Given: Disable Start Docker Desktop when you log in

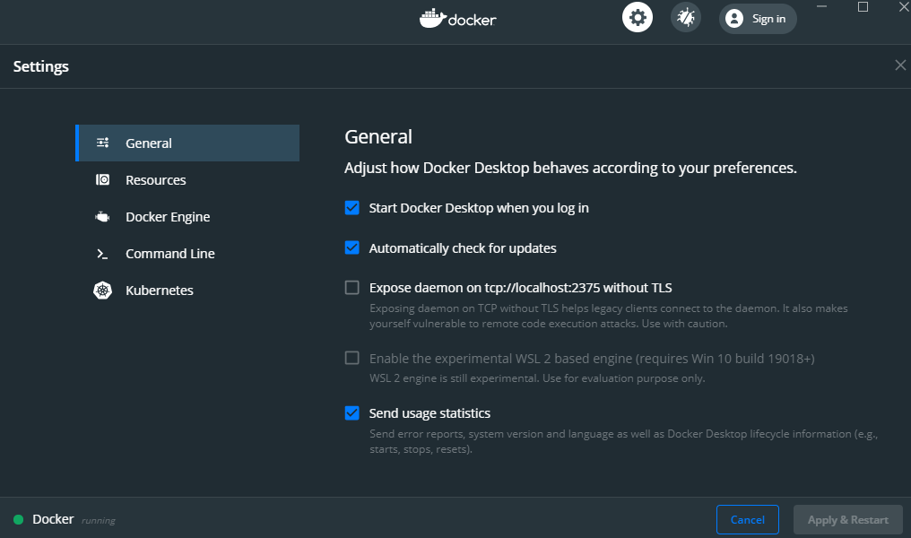Looking at the screenshot, I should point(352,208).
